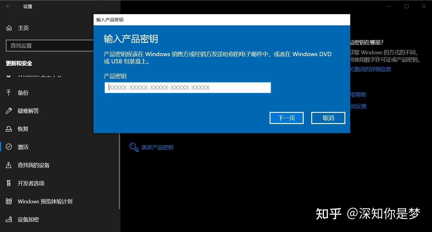Open 主页 in the sidebar

(x=23, y=28)
